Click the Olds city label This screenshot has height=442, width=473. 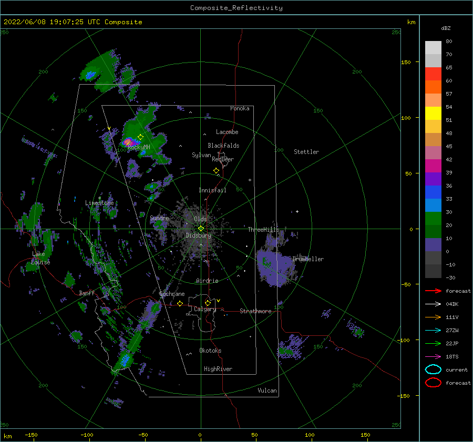200,219
